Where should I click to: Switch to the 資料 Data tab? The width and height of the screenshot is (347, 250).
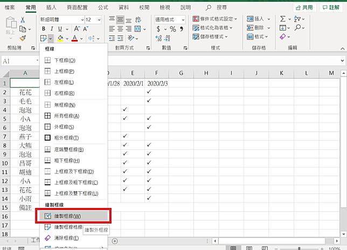pyautogui.click(x=123, y=8)
